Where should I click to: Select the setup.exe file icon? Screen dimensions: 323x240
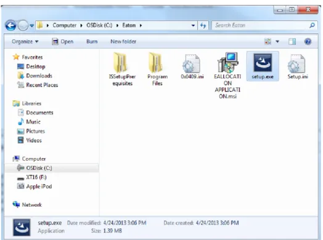tap(263, 66)
